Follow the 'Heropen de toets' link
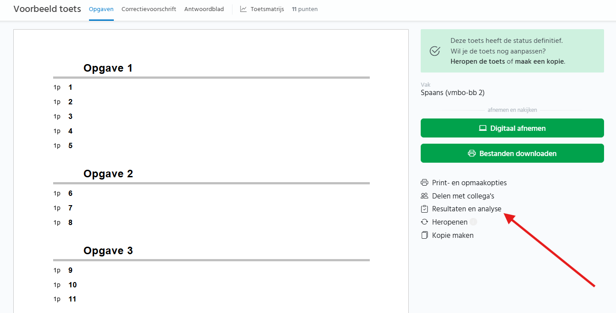This screenshot has width=616, height=313. pos(477,61)
